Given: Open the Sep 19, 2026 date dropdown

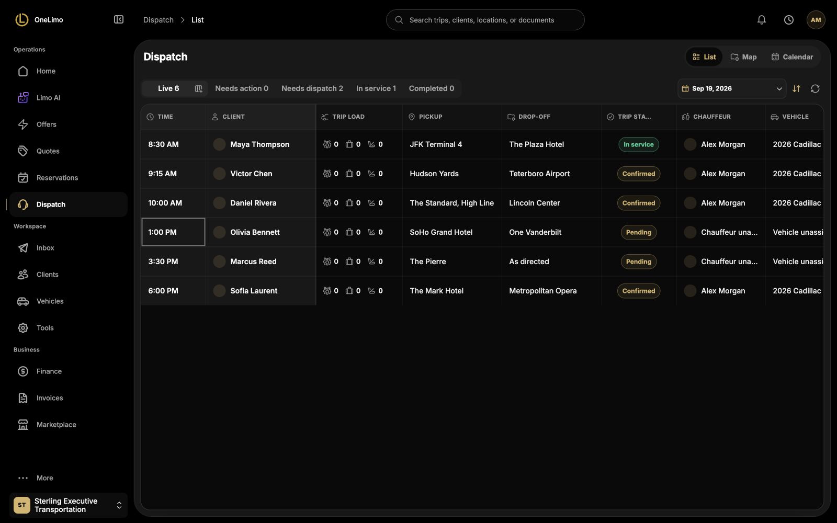Looking at the screenshot, I should [732, 89].
